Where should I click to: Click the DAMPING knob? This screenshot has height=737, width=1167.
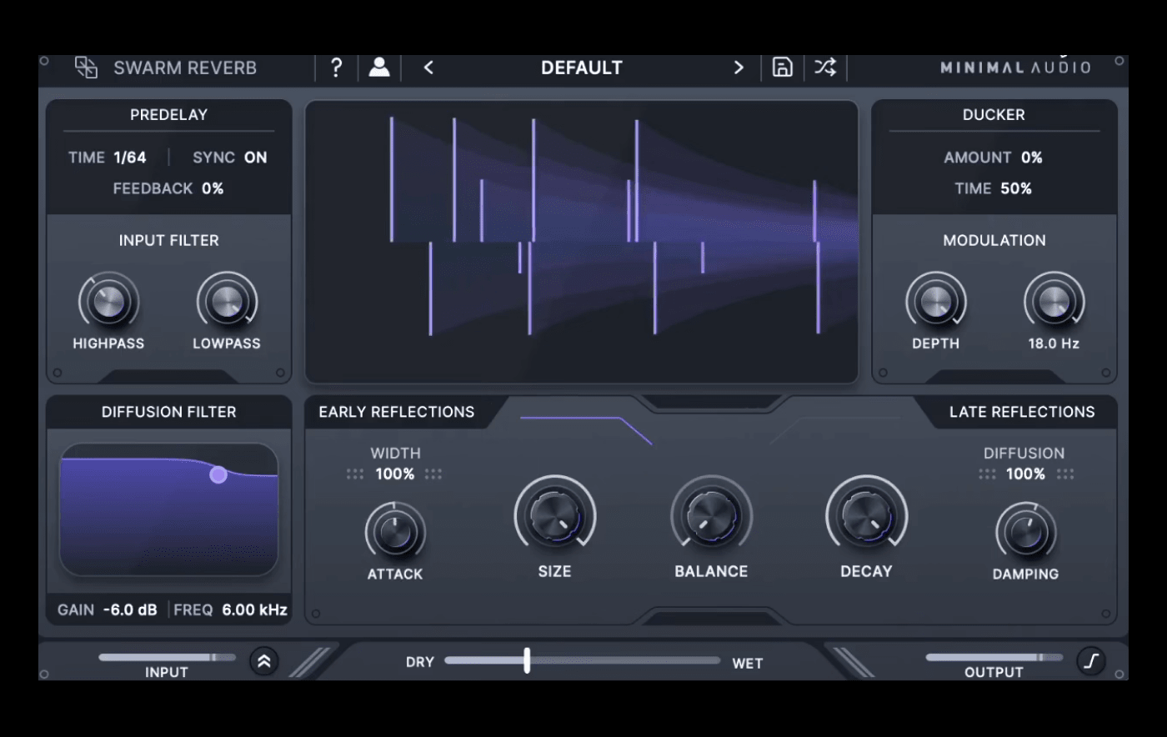point(1026,532)
